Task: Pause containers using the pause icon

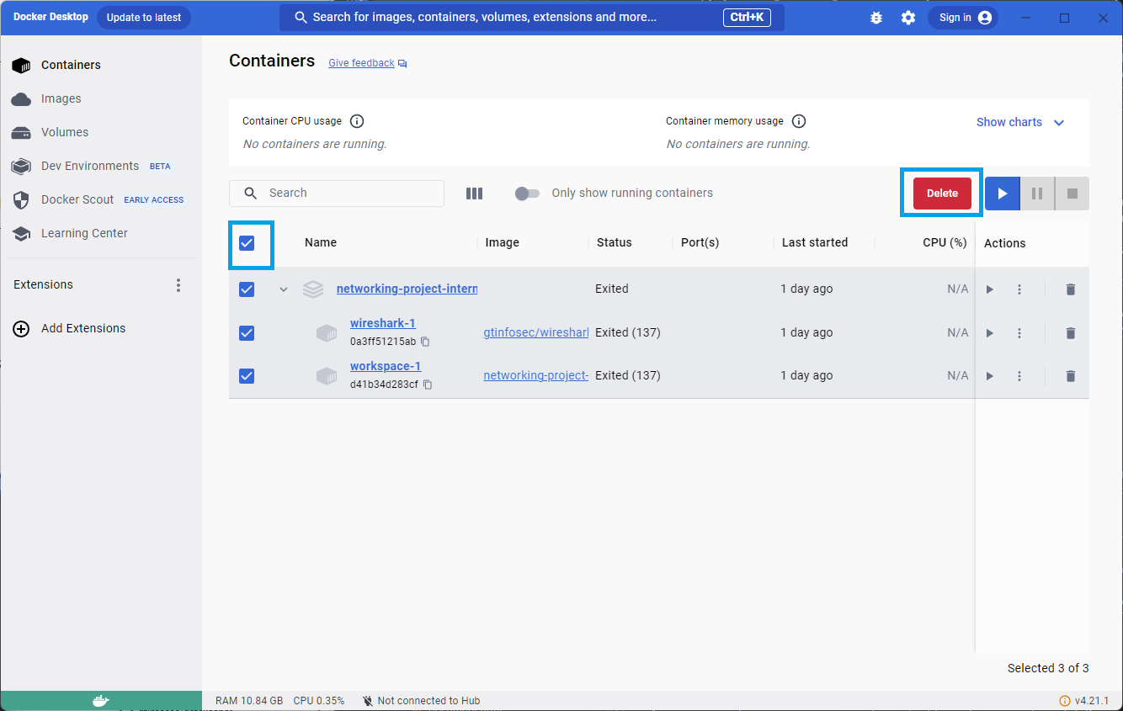Action: 1036,193
